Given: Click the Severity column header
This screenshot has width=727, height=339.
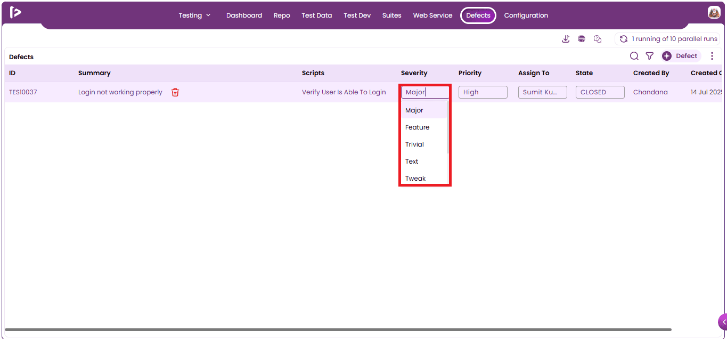Looking at the screenshot, I should point(414,73).
